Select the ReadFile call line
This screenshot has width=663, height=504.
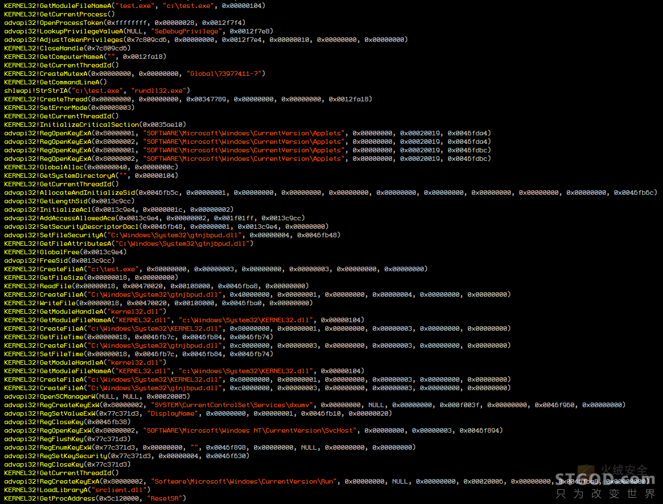[x=156, y=286]
